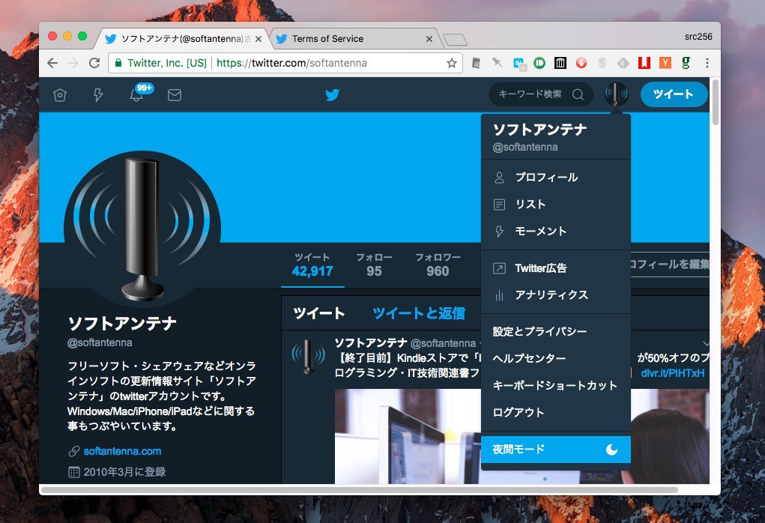This screenshot has width=765, height=523.
Task: Open Twitter広告 from account menu
Action: 556,267
